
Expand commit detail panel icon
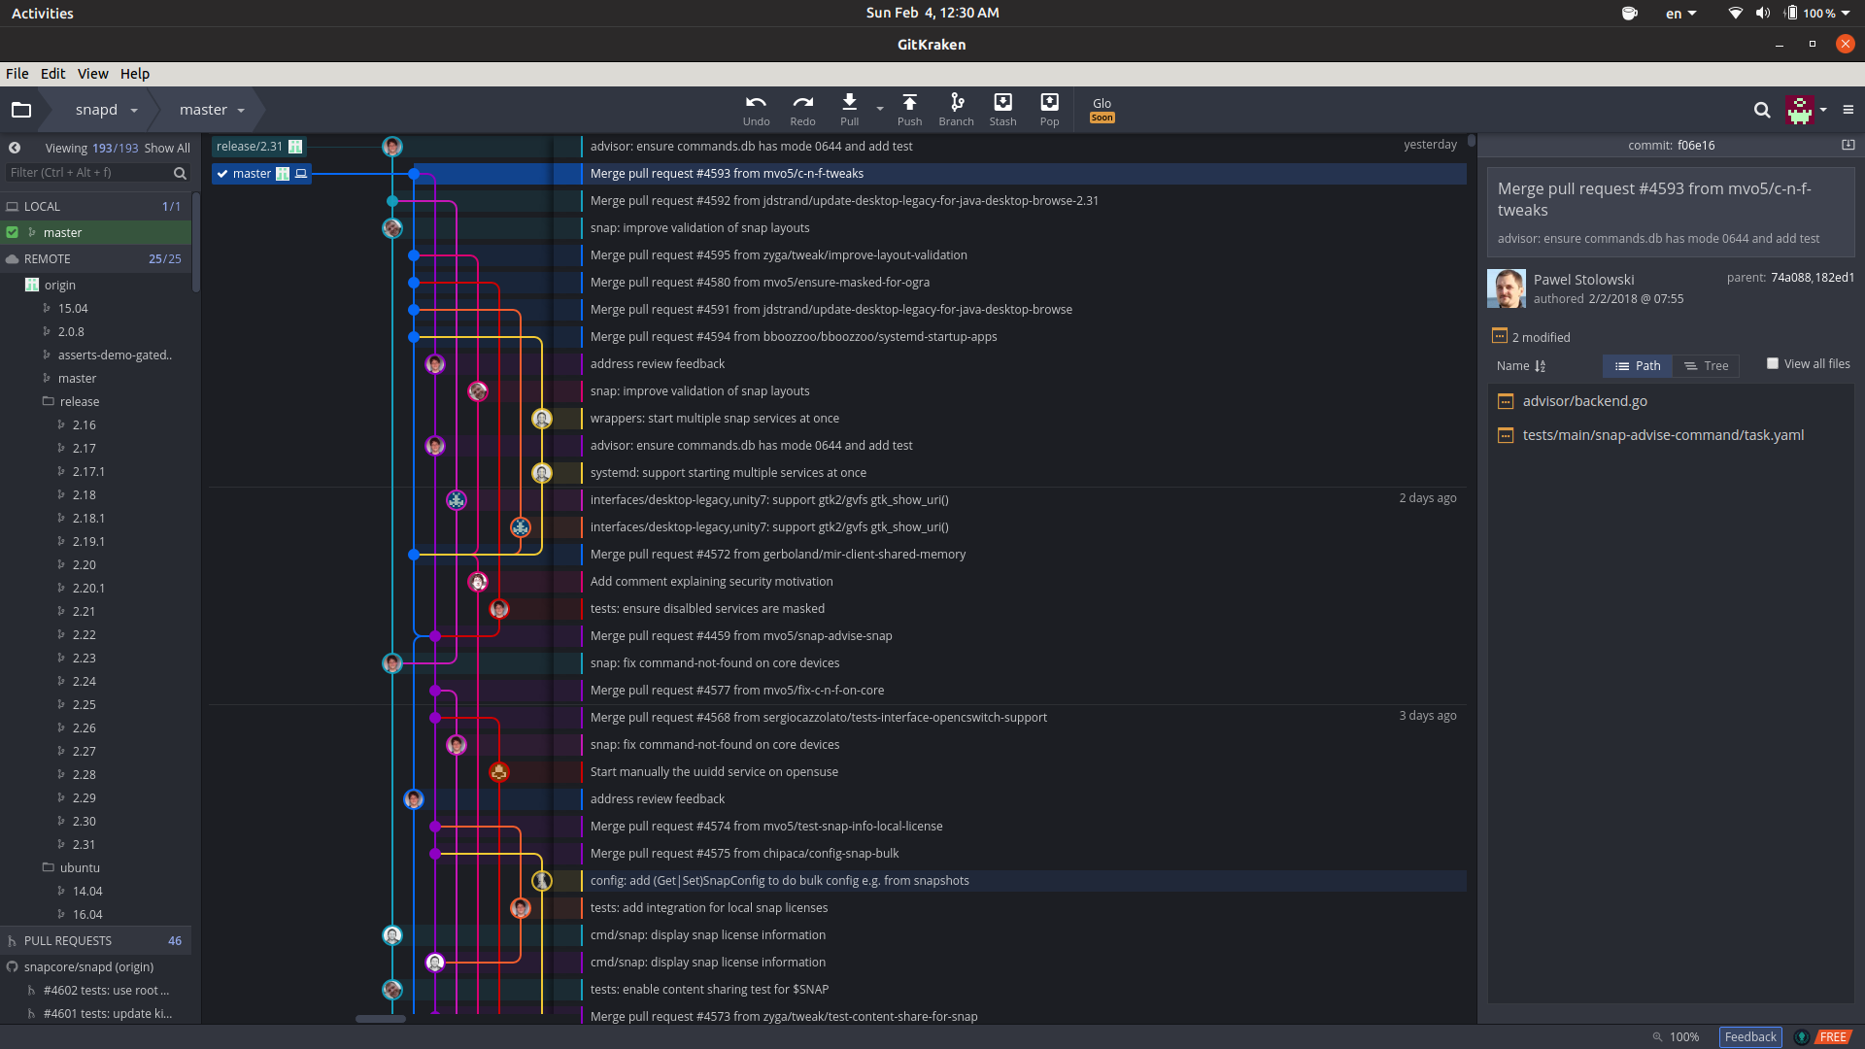[1848, 145]
